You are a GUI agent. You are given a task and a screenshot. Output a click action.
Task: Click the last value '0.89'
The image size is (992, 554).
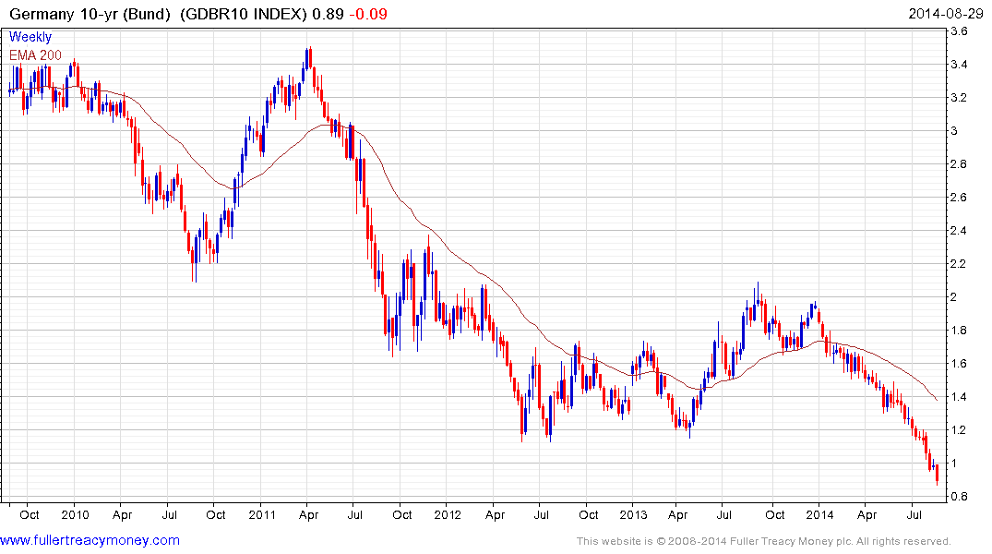(x=328, y=14)
